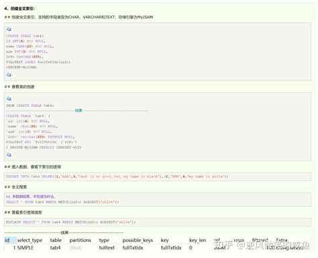Click the copy icon below DEFAULT CHARSET=utf8 line

[x=9, y=155]
